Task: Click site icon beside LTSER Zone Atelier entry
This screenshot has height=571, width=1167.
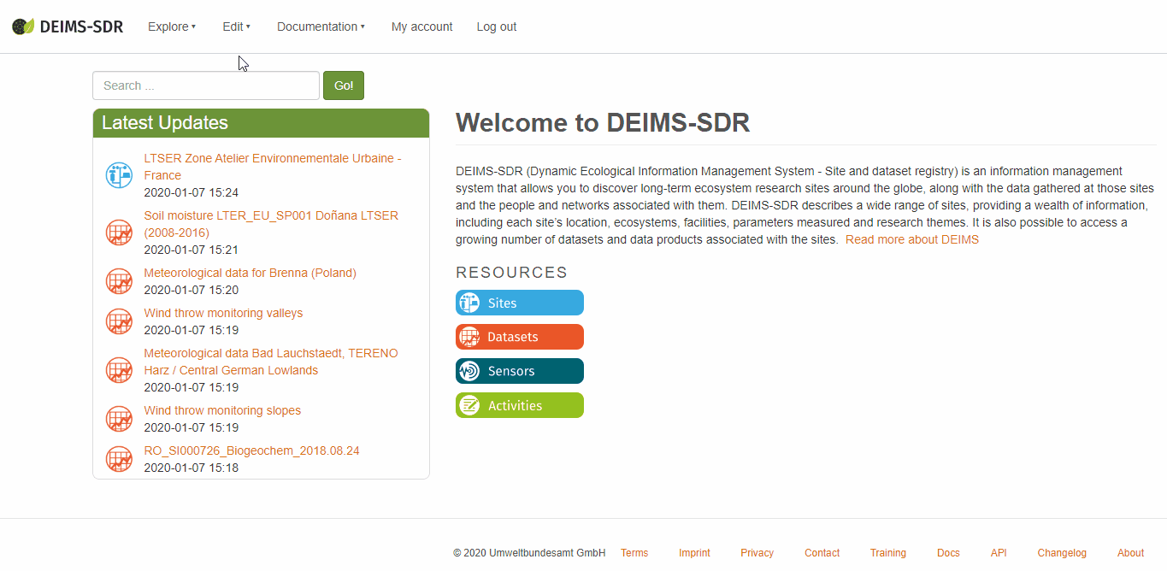Action: pyautogui.click(x=119, y=175)
